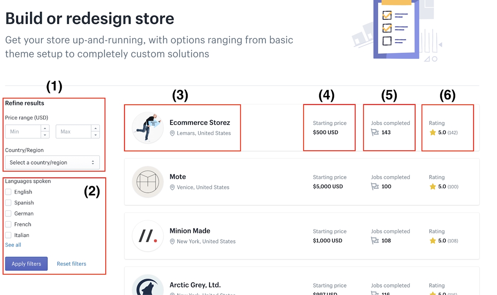Click the jobs completed icon next to 143

tap(375, 132)
